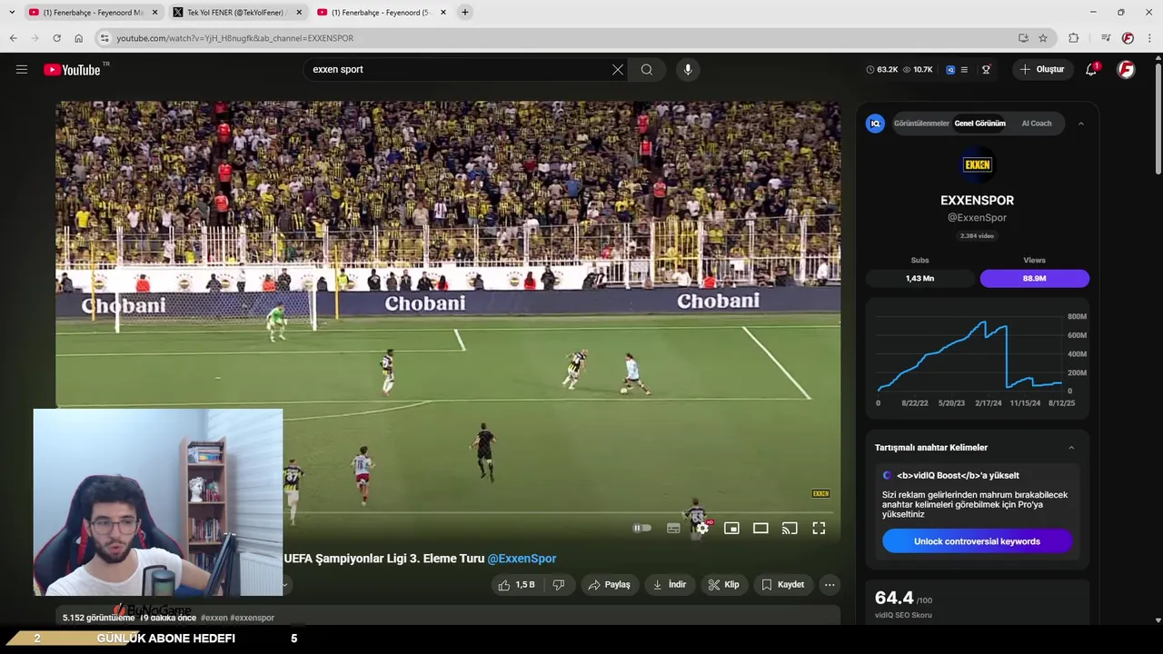Go to browser home page
The width and height of the screenshot is (1163, 654).
(x=78, y=38)
